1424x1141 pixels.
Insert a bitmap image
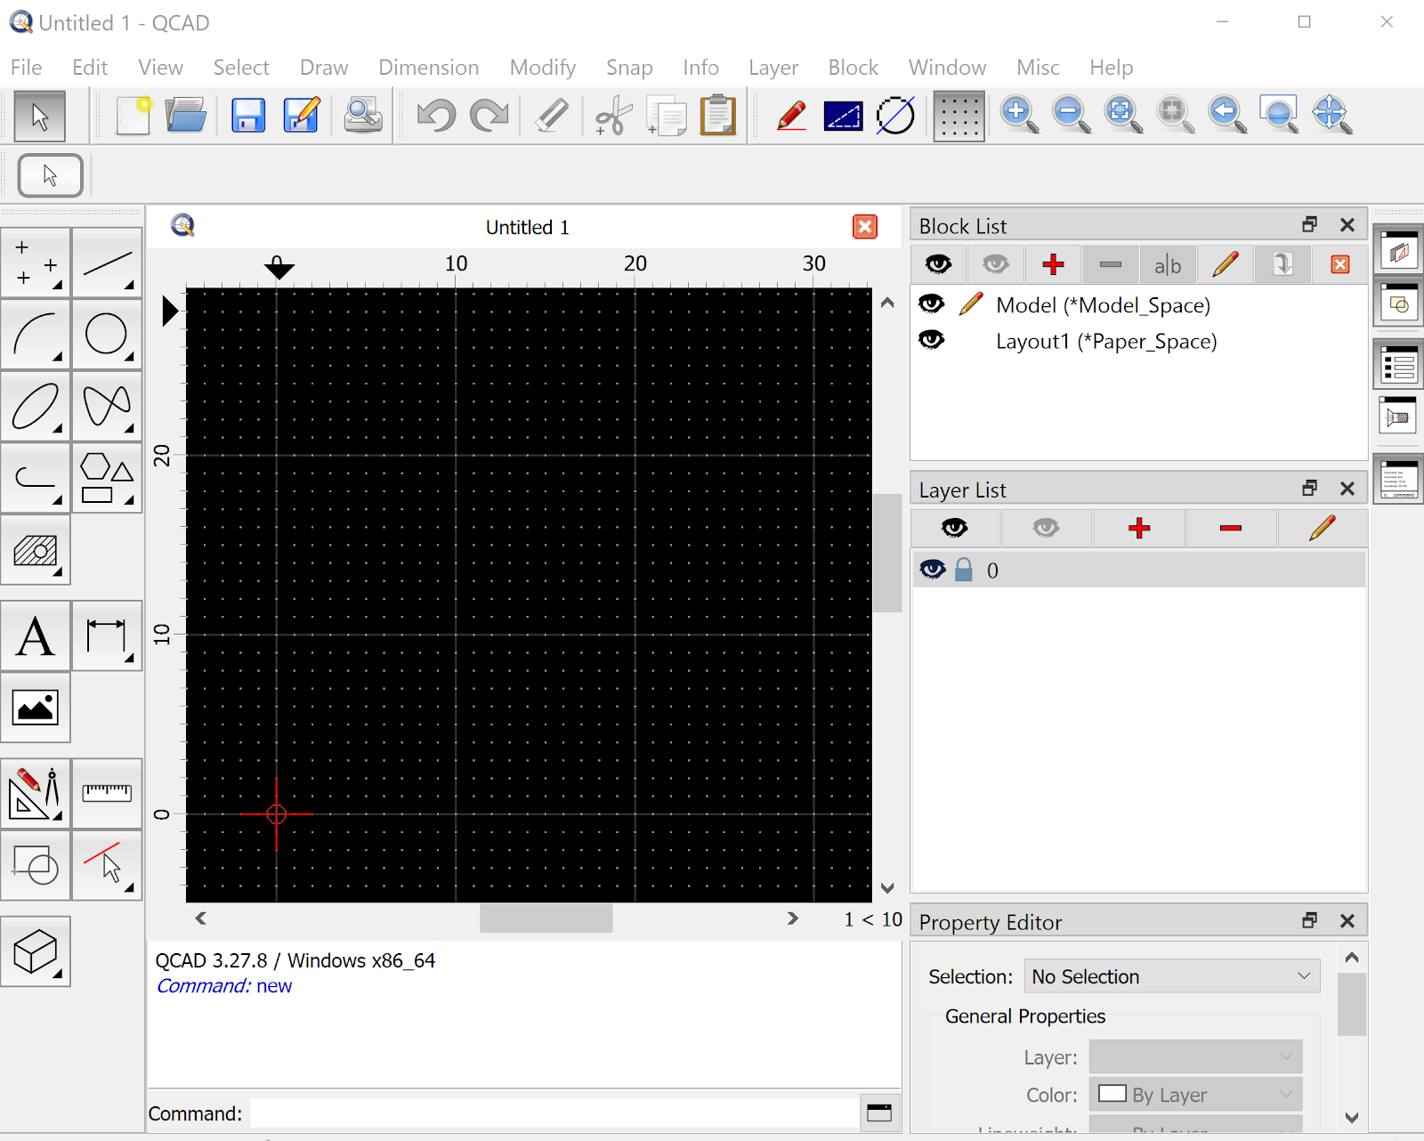[36, 708]
